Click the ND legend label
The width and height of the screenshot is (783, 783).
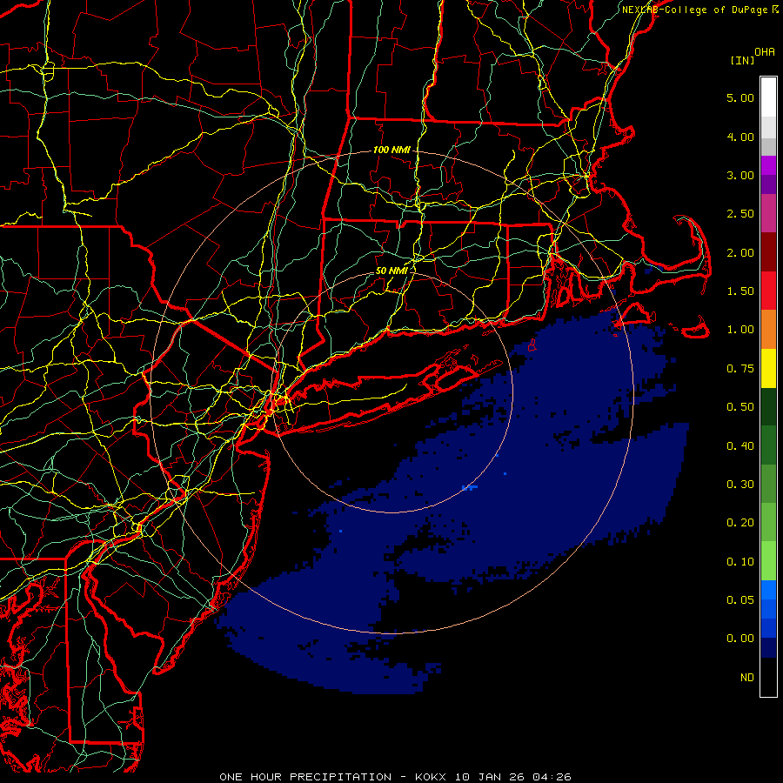(747, 678)
